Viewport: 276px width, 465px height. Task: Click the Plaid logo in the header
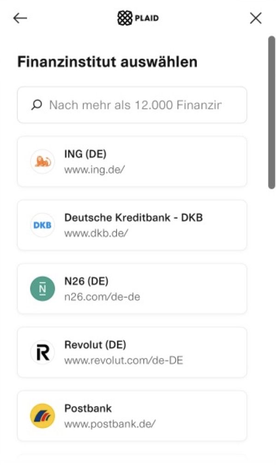coord(138,18)
